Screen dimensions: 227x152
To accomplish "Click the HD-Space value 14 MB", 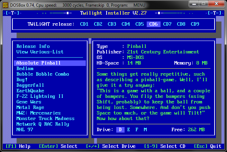I will (134, 63).
